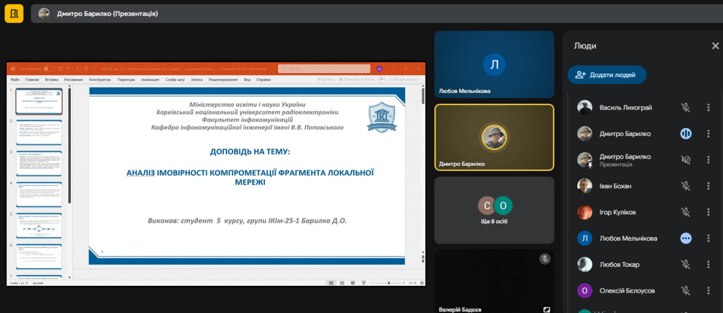Click the muted microphone icon beside Іван Бохан

pos(686,186)
